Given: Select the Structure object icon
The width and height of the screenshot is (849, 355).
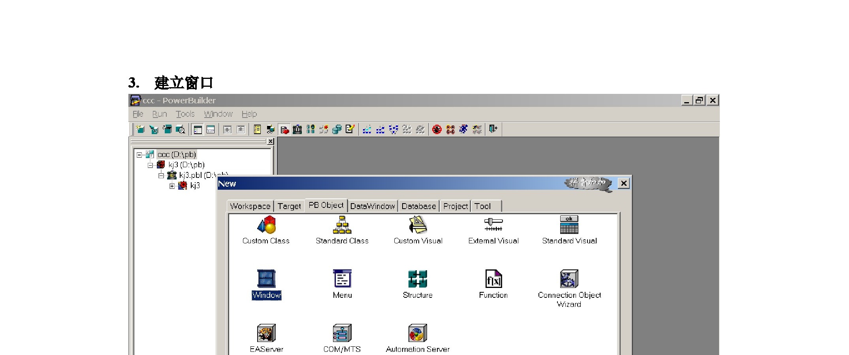Looking at the screenshot, I should pos(418,279).
